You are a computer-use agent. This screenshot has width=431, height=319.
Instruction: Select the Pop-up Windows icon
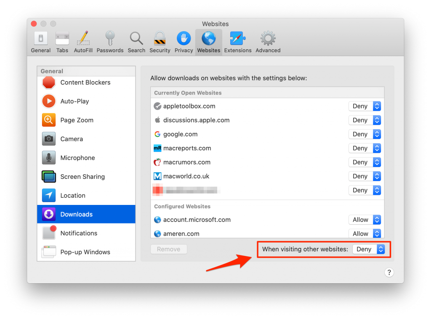pos(49,252)
